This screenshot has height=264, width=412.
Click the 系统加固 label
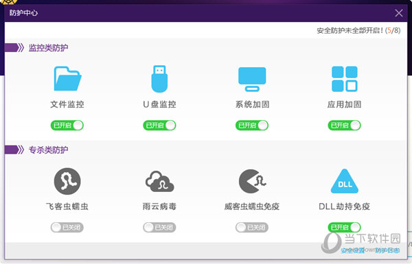click(252, 104)
